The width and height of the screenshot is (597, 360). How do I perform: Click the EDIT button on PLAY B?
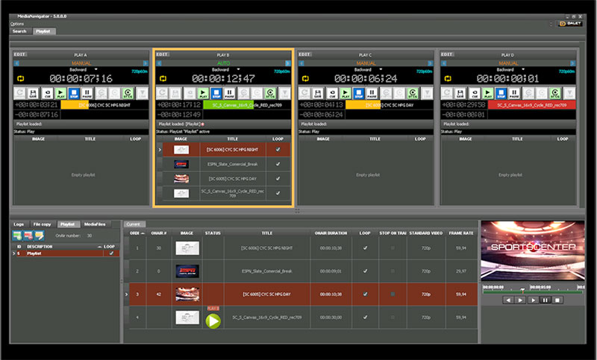(x=162, y=54)
